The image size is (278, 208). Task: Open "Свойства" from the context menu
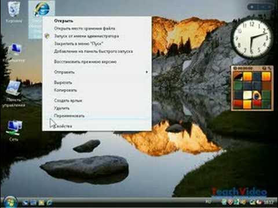click(97, 126)
